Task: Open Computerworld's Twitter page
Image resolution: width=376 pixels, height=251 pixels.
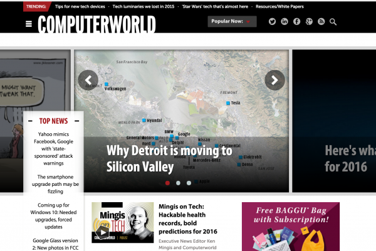Action: (x=272, y=21)
